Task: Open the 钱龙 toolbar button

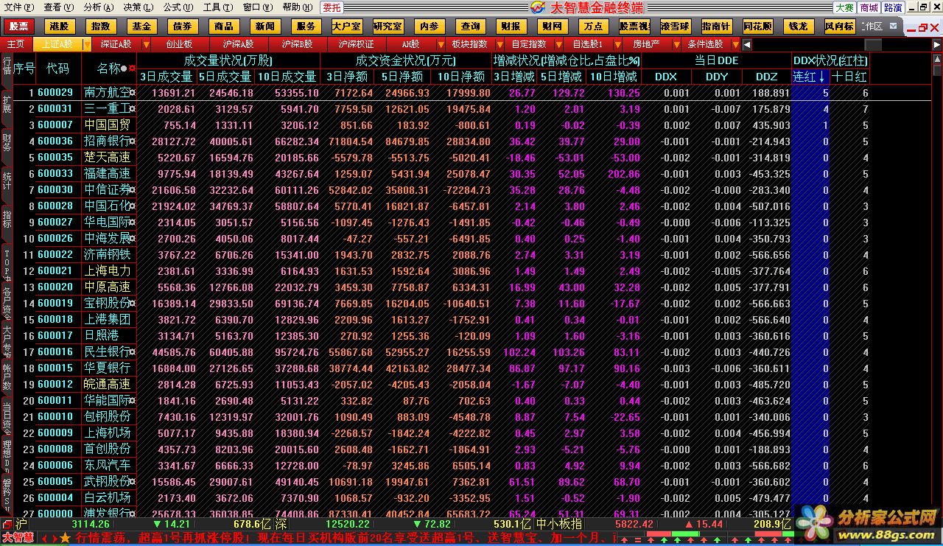Action: click(x=799, y=27)
